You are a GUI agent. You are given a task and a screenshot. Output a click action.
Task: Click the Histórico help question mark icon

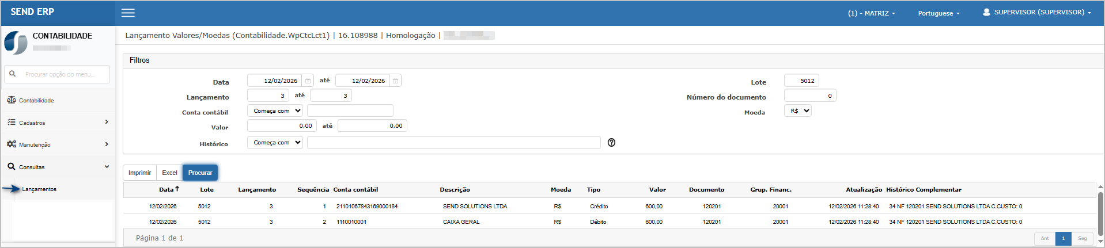click(611, 143)
